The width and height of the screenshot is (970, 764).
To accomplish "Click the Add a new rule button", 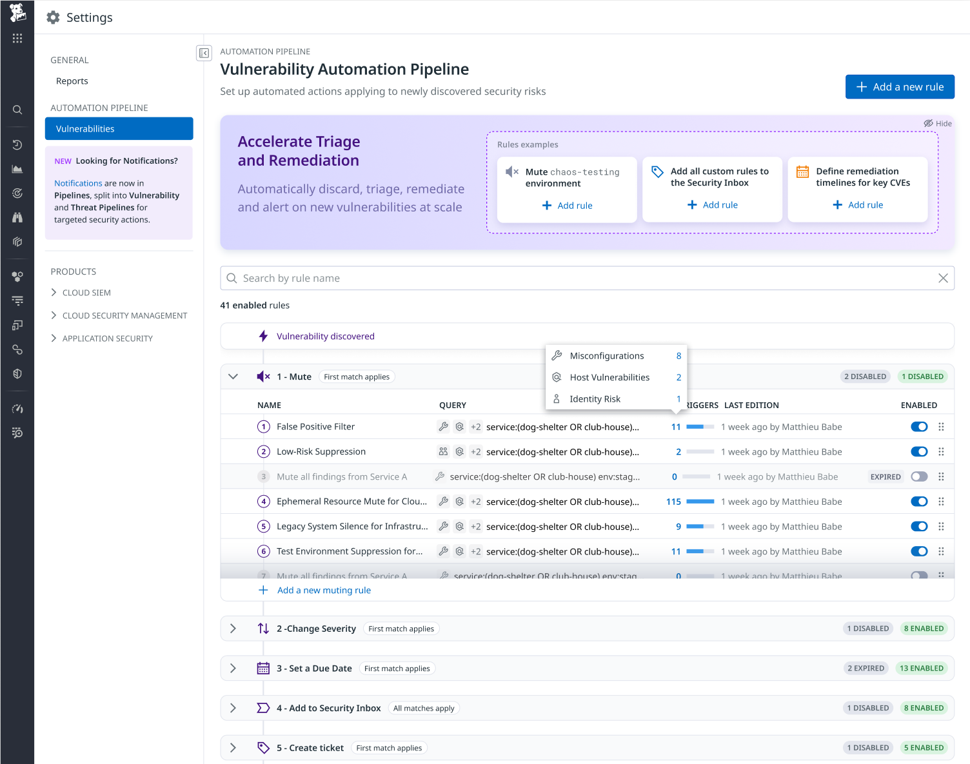I will pyautogui.click(x=900, y=86).
